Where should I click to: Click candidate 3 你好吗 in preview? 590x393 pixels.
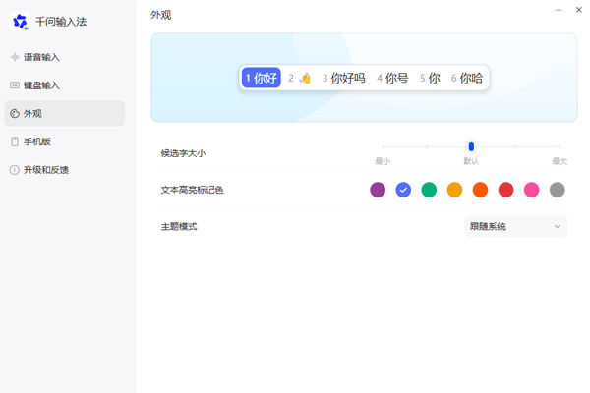(344, 78)
